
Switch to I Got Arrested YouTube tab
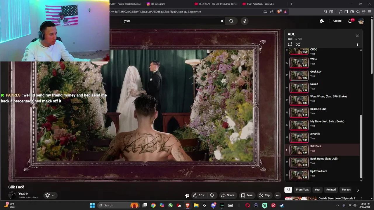(x=264, y=4)
